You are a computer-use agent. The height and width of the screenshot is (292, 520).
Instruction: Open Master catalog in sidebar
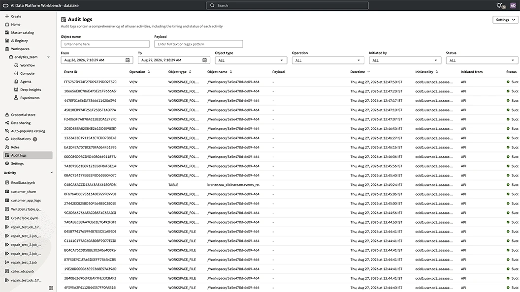pos(22,32)
